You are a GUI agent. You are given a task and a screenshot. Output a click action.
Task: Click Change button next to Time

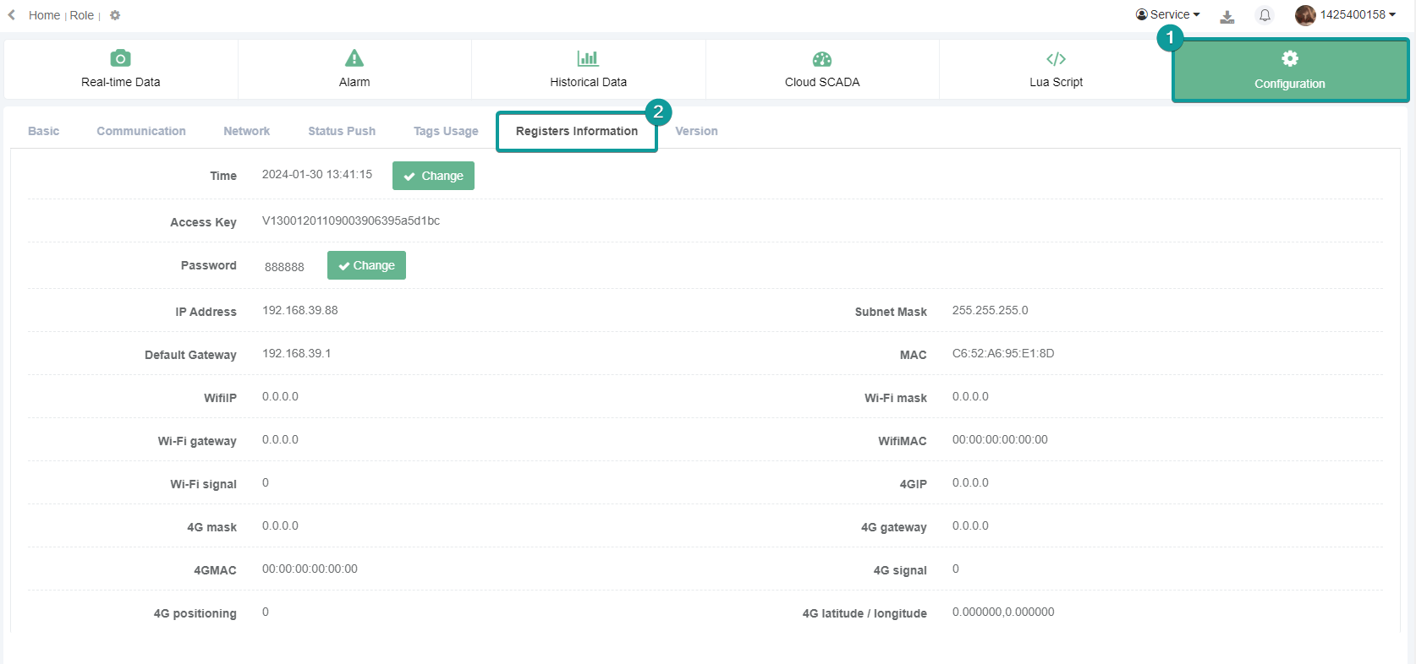point(433,176)
